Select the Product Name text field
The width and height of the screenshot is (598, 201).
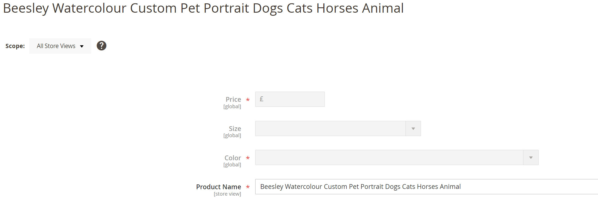394,186
